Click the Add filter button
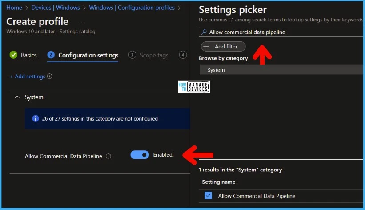This screenshot has height=210, width=365. pos(223,47)
